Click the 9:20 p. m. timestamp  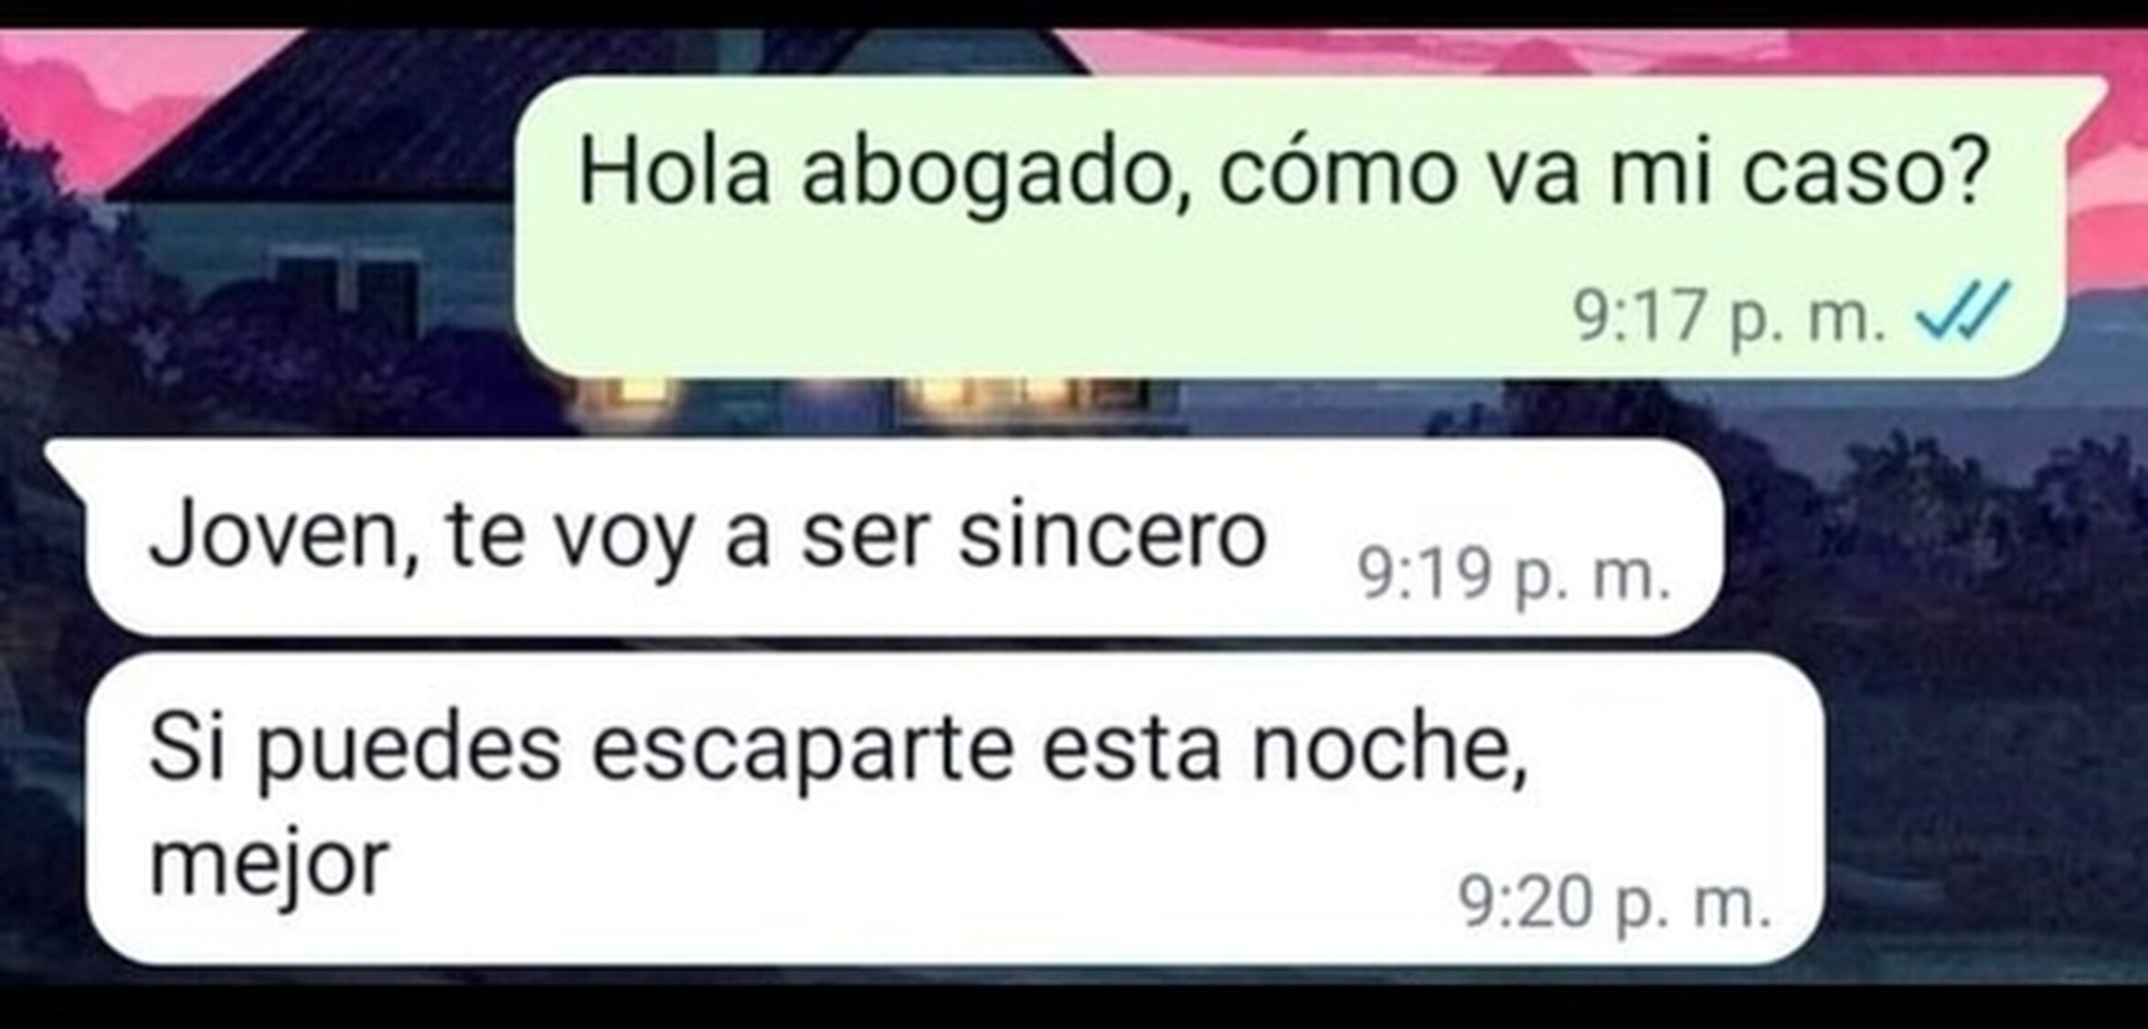point(1615,904)
